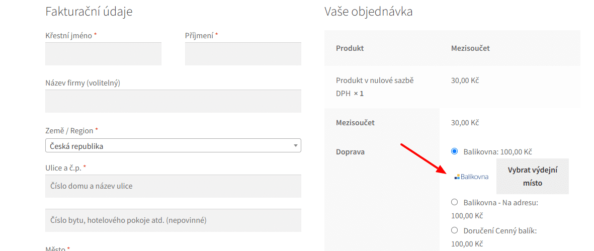
Task: Click the Vaše objednávka heading
Action: point(368,12)
